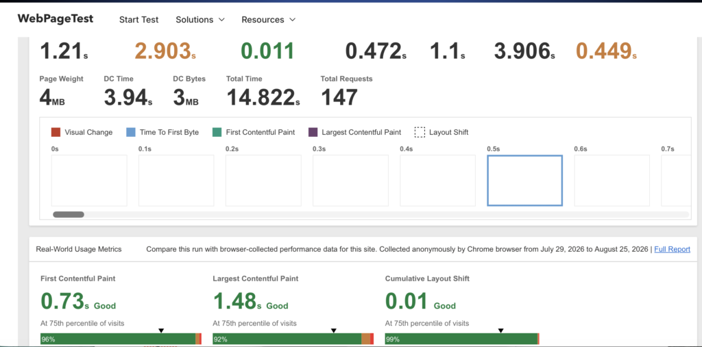The height and width of the screenshot is (347, 702).
Task: Click the Largest Contentful Paint 92% bar
Action: pos(287,339)
